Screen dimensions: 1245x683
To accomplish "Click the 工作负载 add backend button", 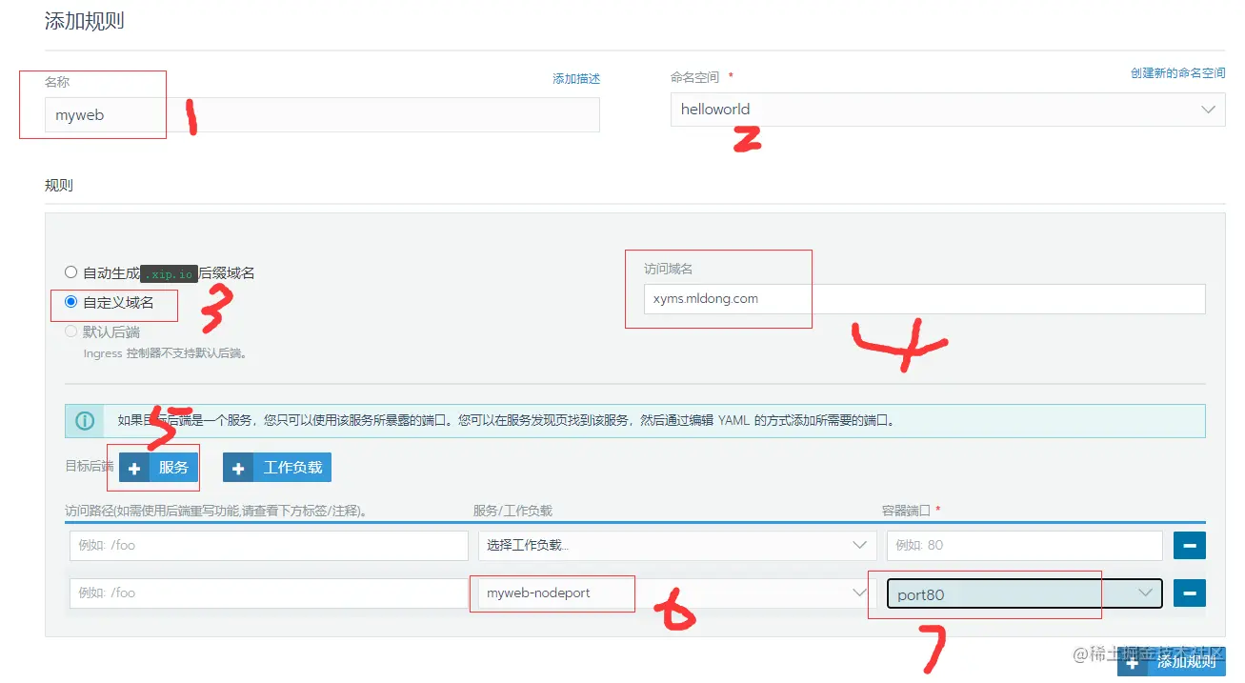I will (x=277, y=468).
